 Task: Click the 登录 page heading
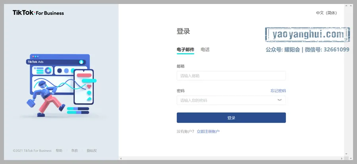tap(183, 31)
